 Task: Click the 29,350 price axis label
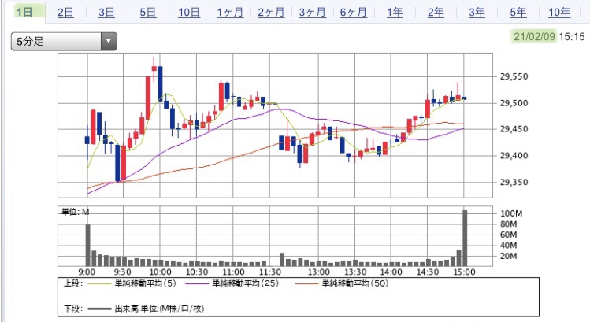514,182
